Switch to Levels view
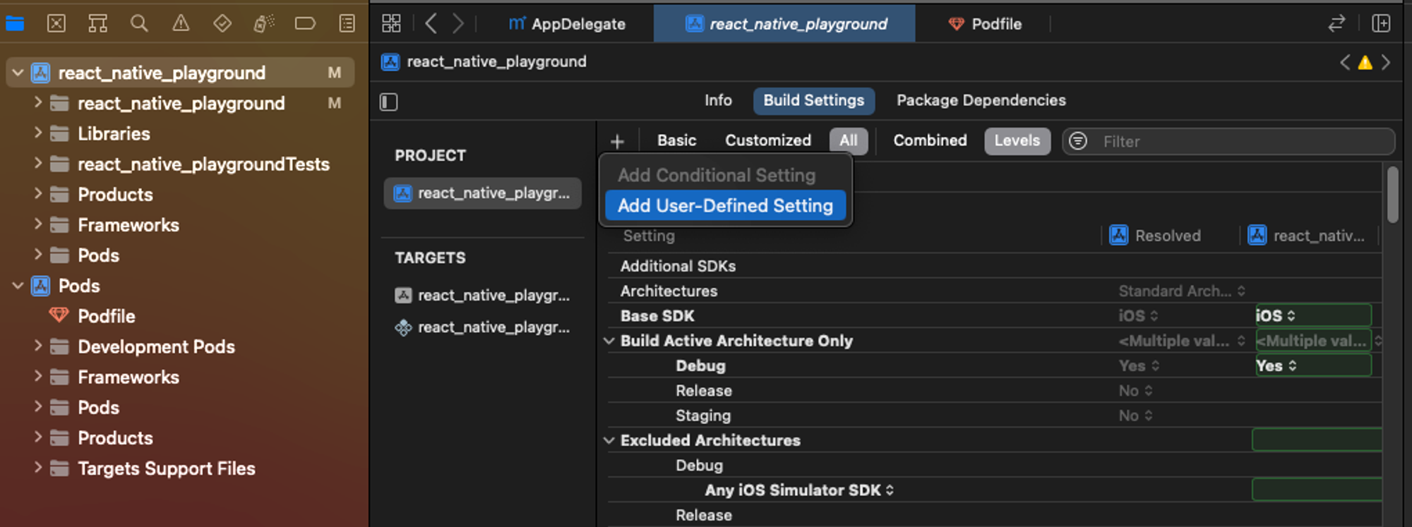 1017,141
